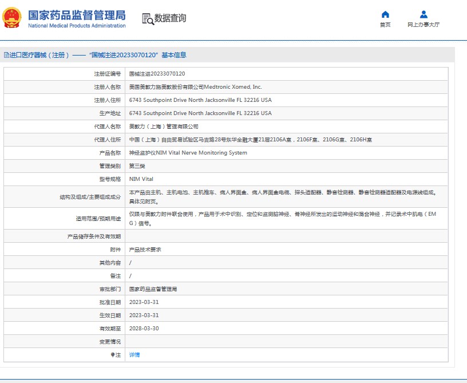Select 有效期至 value 2028-03-30
467x383 pixels.
[144, 329]
